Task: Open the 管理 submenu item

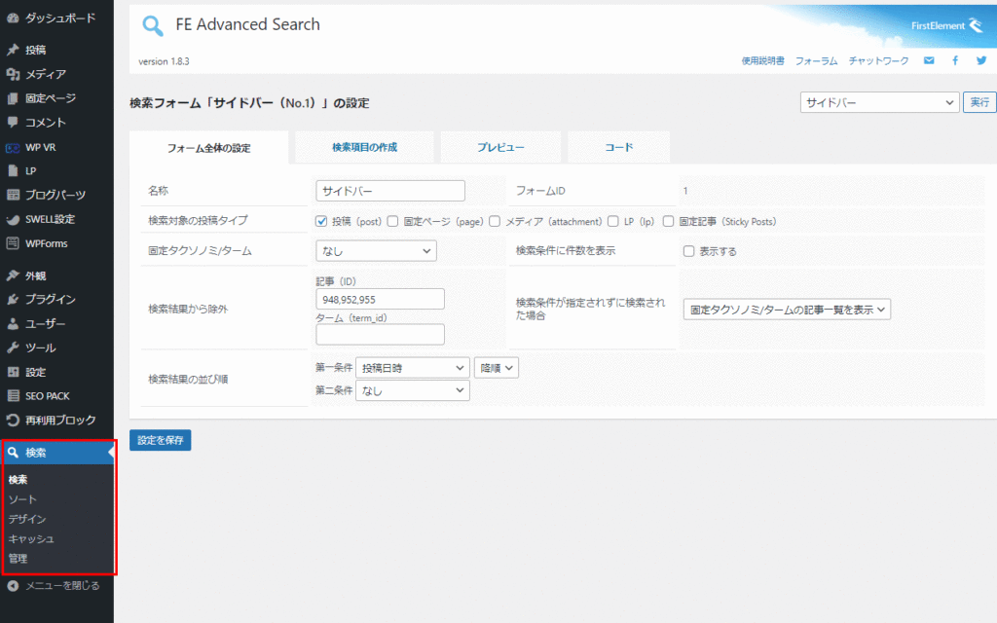Action: pos(18,559)
